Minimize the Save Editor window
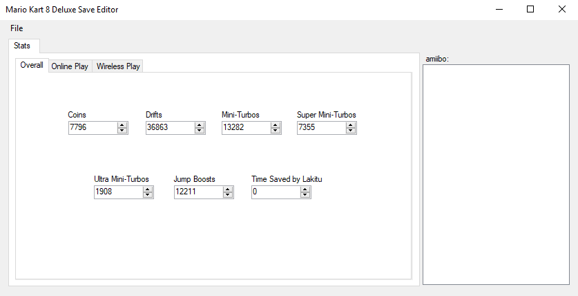Viewport: 578px width, 296px height. click(x=499, y=9)
